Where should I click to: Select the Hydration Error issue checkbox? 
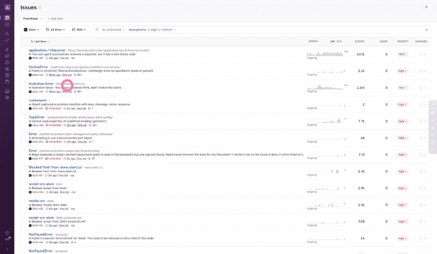25,84
